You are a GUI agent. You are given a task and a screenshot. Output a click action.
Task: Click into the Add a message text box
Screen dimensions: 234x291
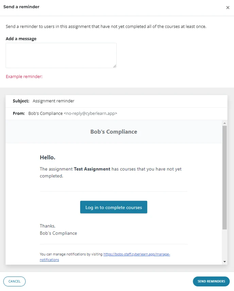click(61, 55)
